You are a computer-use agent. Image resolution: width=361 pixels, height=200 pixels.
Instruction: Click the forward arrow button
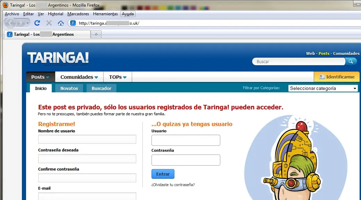click(20, 23)
